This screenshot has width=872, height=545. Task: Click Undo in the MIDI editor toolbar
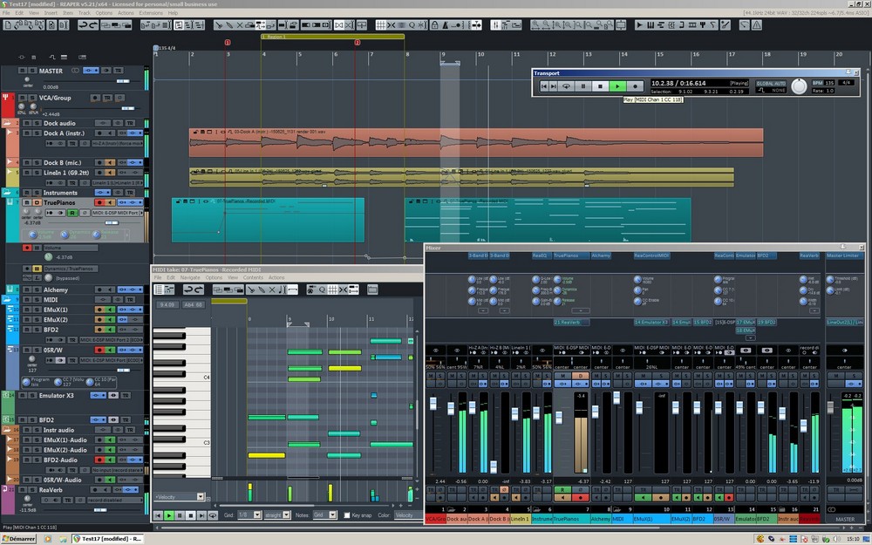(x=188, y=290)
